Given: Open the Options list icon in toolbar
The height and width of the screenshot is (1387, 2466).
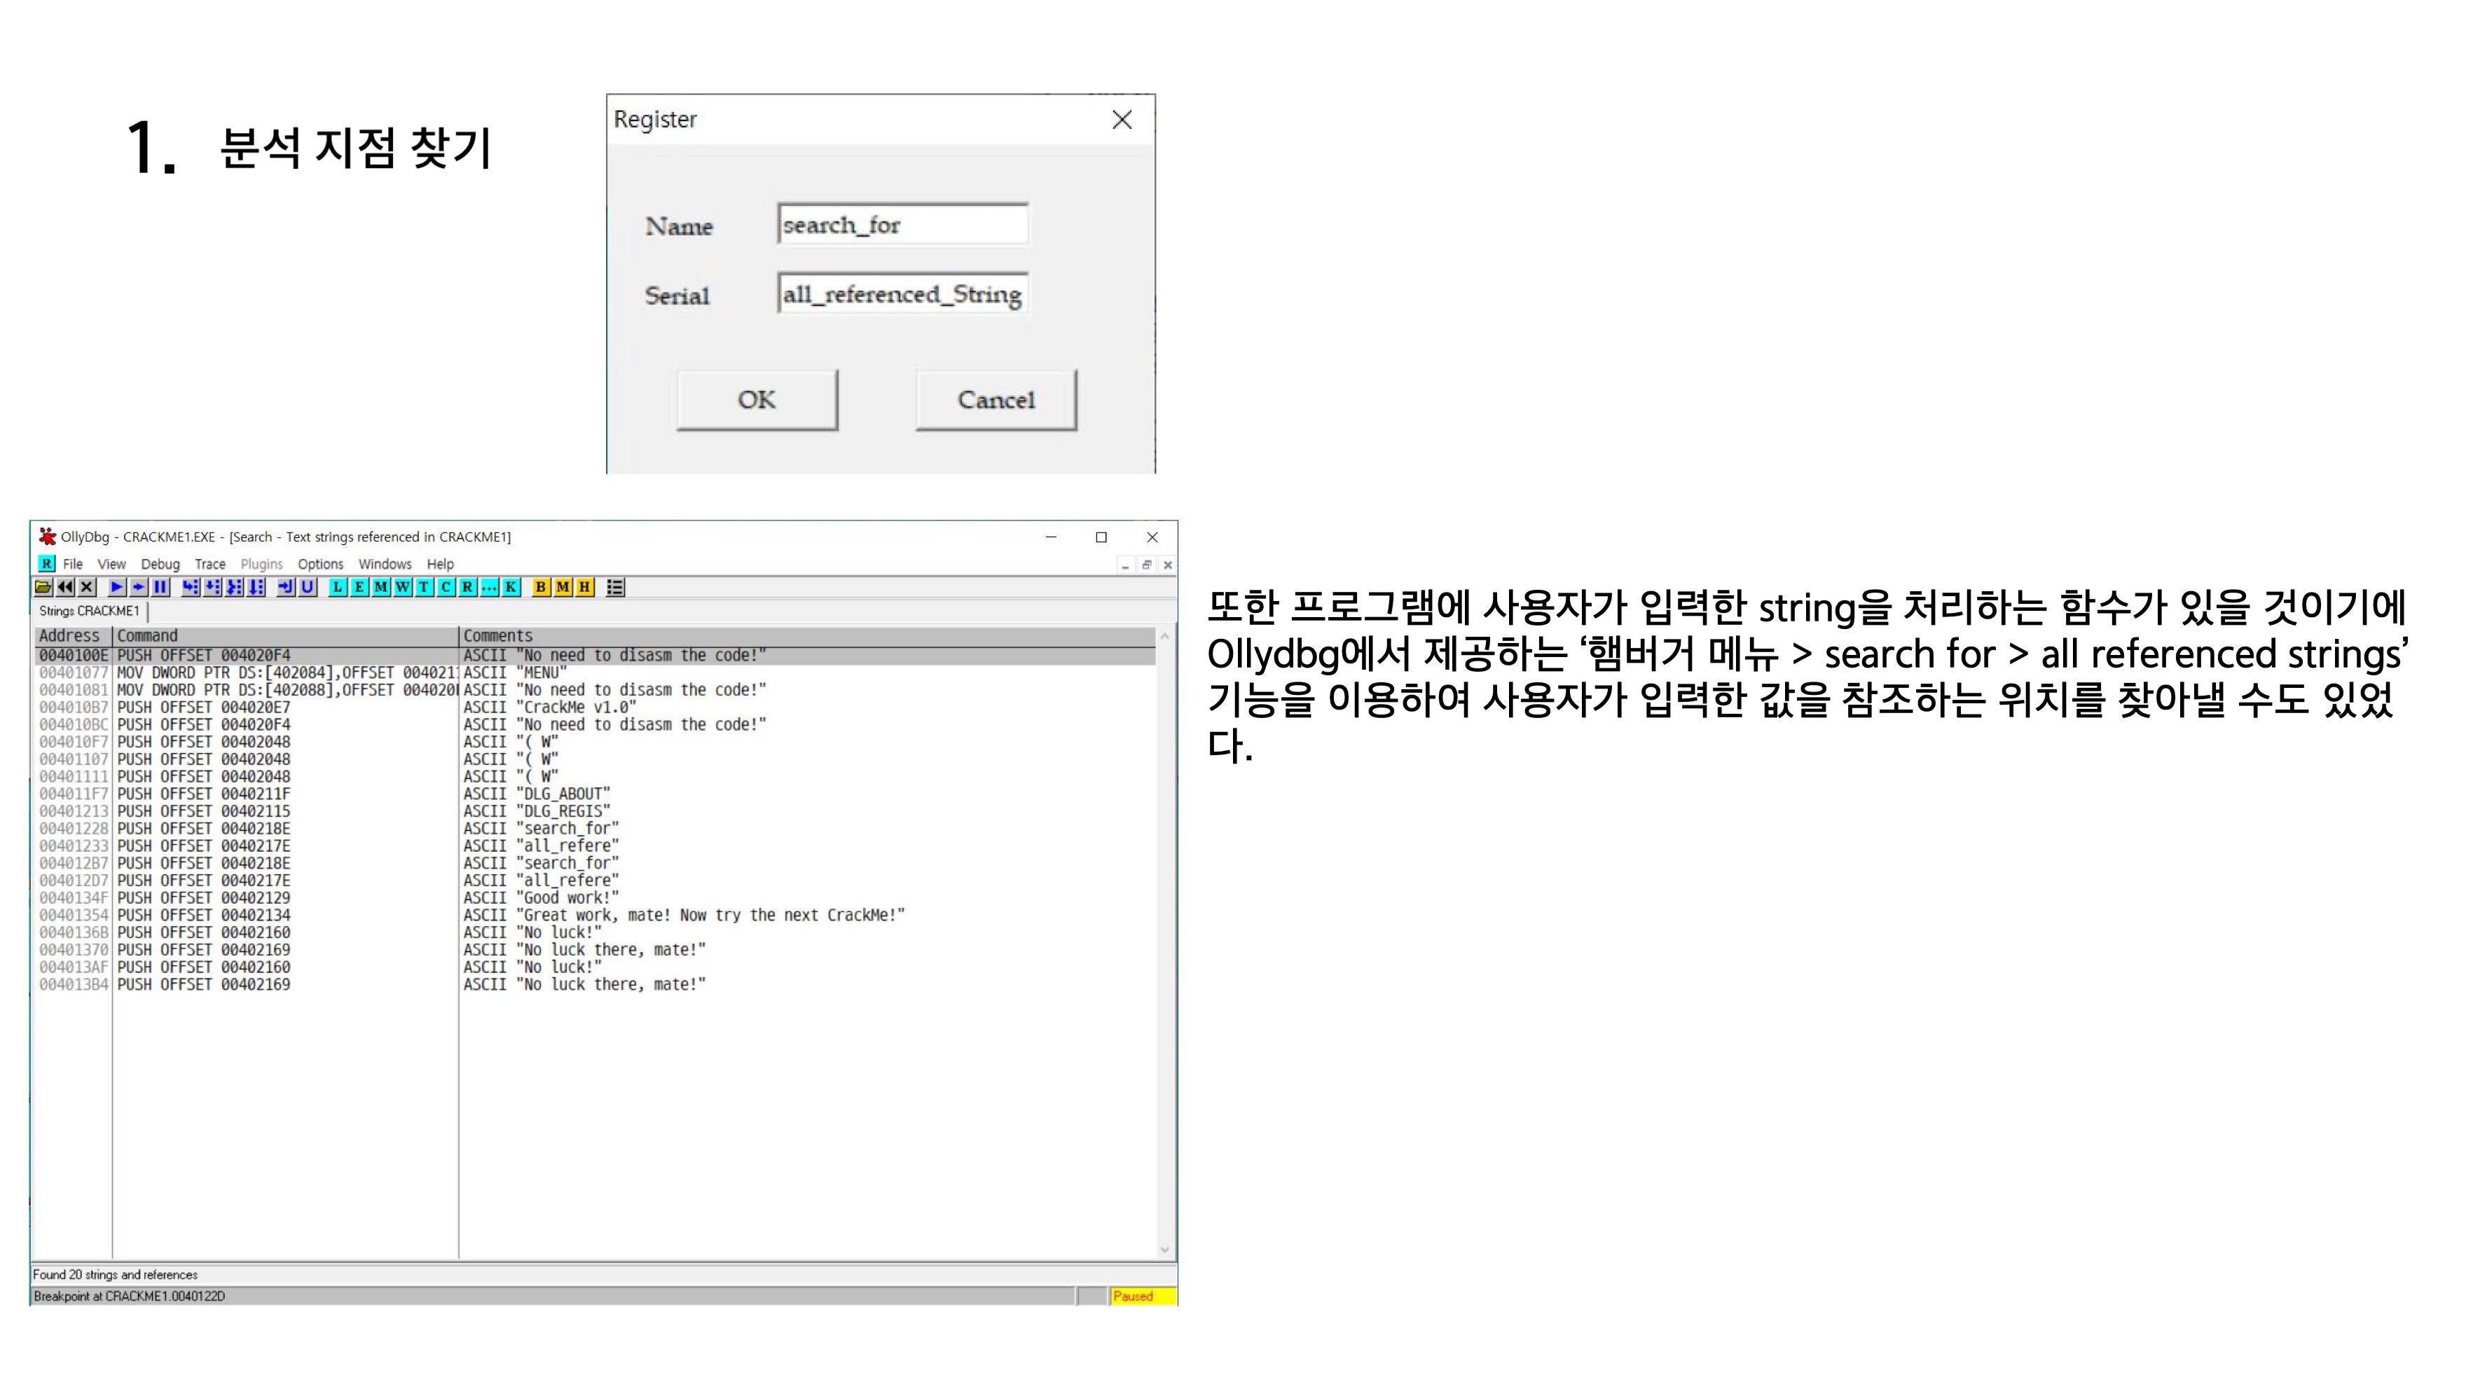Looking at the screenshot, I should point(616,587).
